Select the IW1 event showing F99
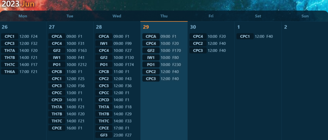Screen dimensions: 328x140 tap(104, 44)
